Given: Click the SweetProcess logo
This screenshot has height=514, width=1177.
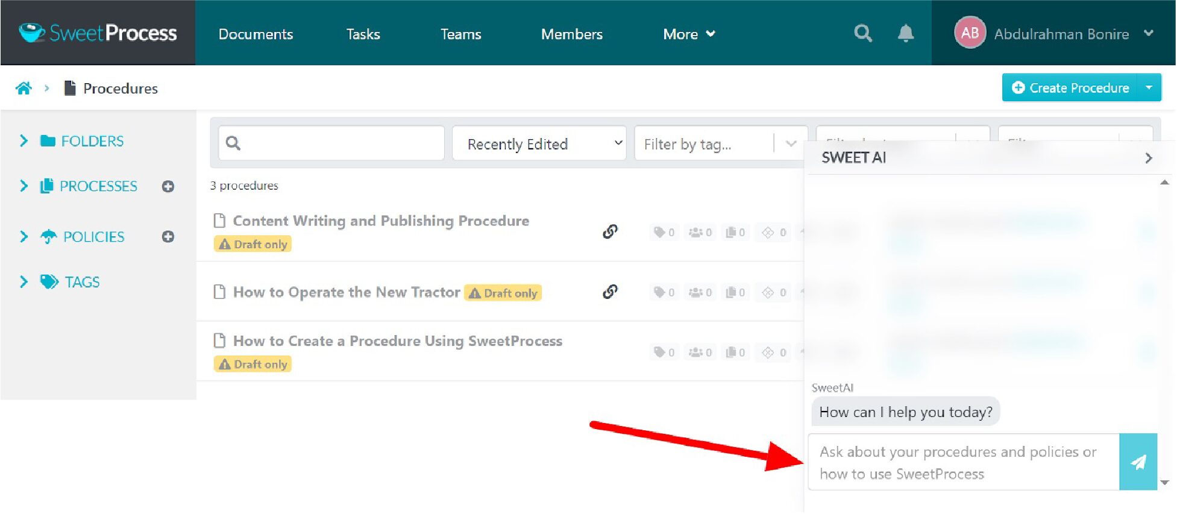Looking at the screenshot, I should (98, 33).
